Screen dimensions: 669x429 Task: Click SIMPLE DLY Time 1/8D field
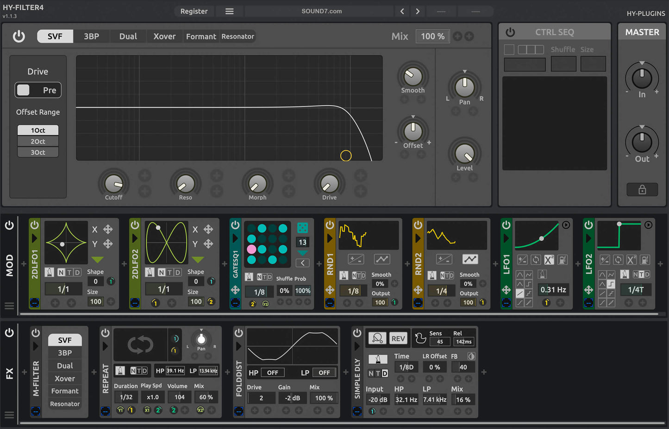(x=406, y=367)
